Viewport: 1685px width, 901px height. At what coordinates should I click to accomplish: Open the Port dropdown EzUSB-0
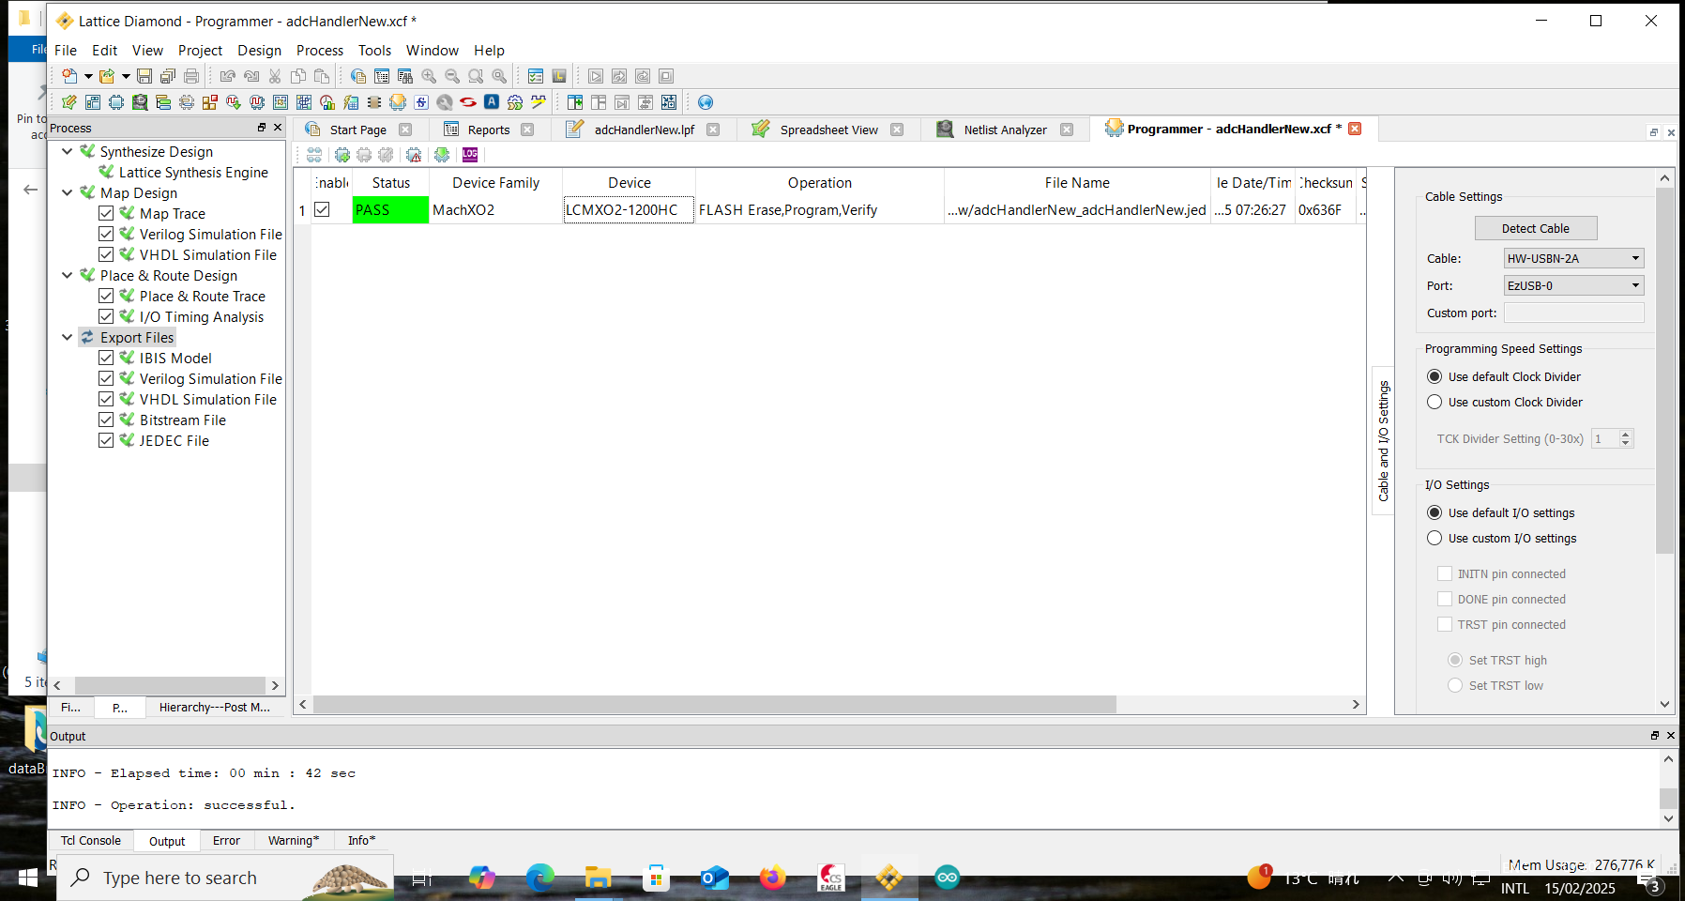[1573, 285]
